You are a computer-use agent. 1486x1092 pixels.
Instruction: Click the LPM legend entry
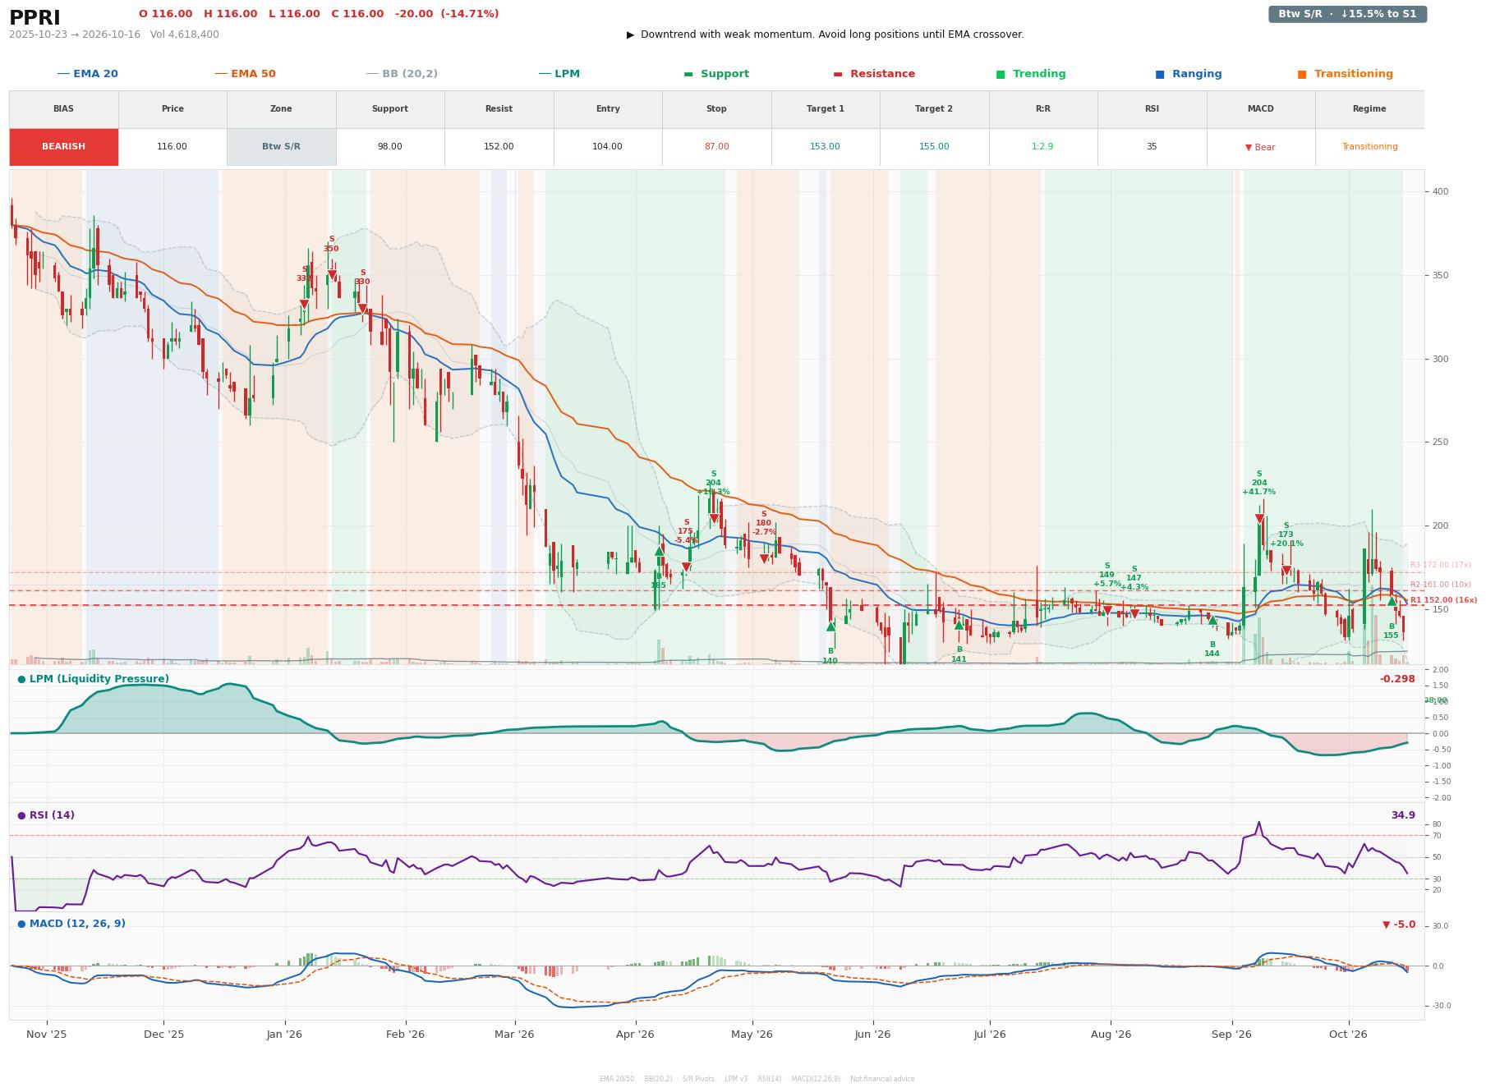pos(559,74)
